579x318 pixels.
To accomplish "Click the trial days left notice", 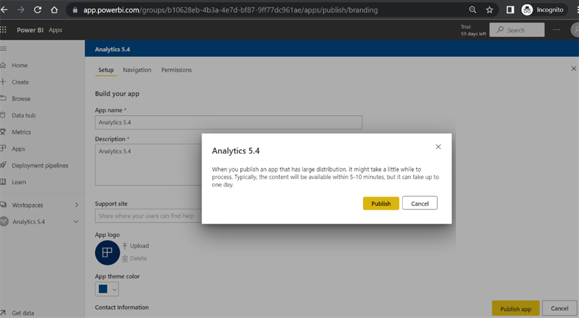I will click(473, 31).
